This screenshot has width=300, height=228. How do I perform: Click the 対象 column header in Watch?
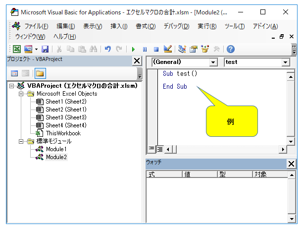point(270,174)
